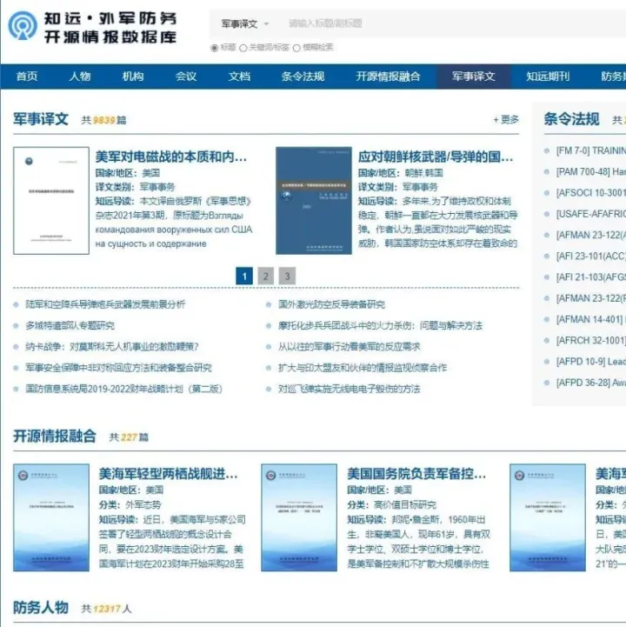Open 对巡飞弹实施无线电电子毁伤的方法
The height and width of the screenshot is (627, 626).
click(350, 389)
